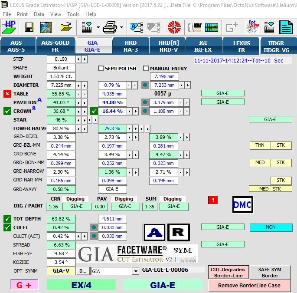Switch to the LEXUS FR tab

point(242,46)
